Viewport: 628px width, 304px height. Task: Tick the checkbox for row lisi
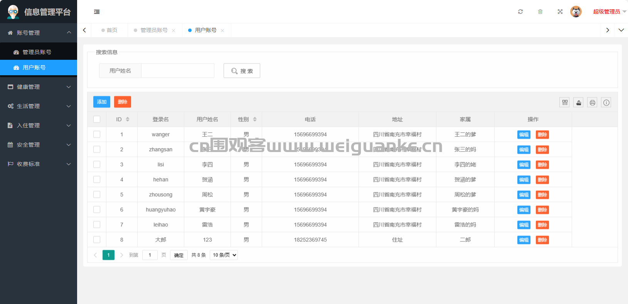97,164
